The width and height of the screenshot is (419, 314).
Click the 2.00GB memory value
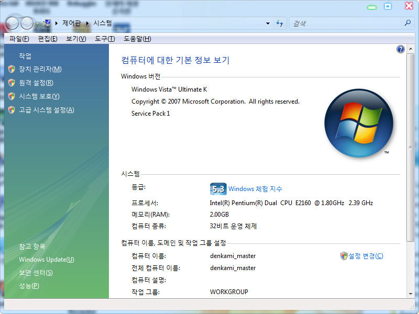pyautogui.click(x=219, y=215)
